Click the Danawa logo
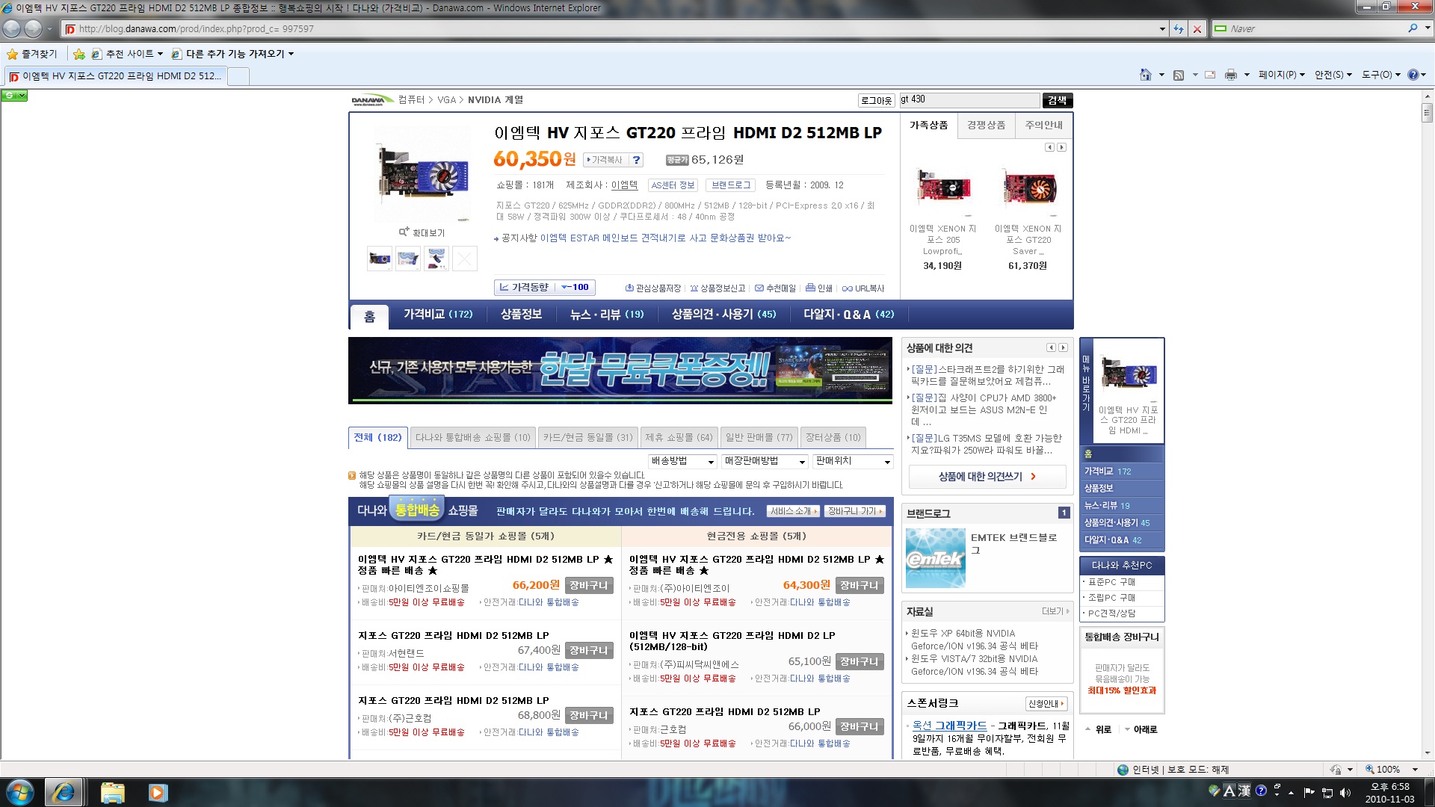The height and width of the screenshot is (807, 1435). point(371,100)
